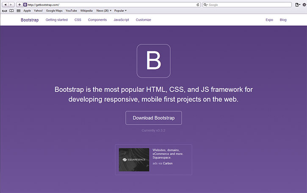
Task: Open the CSS nav item
Action: tap(78, 20)
